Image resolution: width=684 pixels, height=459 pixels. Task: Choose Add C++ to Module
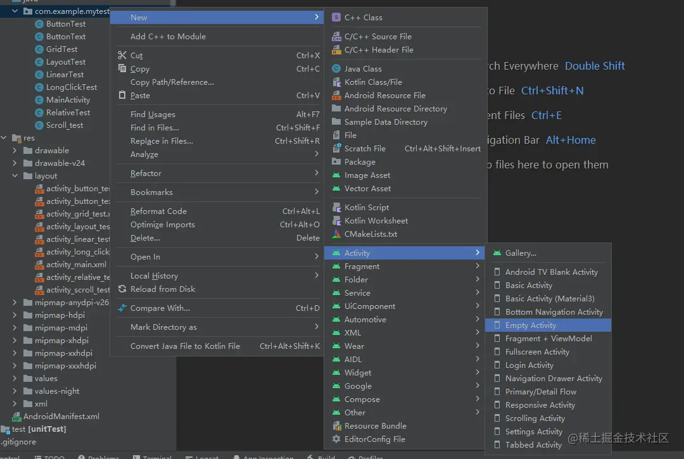pyautogui.click(x=217, y=36)
